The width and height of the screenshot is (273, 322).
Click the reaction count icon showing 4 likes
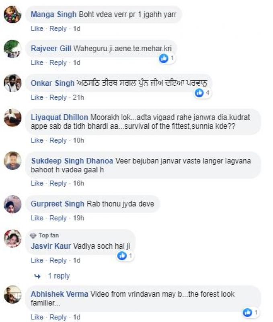point(199,93)
